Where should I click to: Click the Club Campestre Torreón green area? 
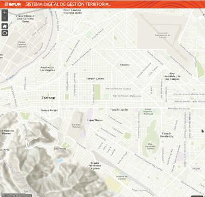point(150,146)
